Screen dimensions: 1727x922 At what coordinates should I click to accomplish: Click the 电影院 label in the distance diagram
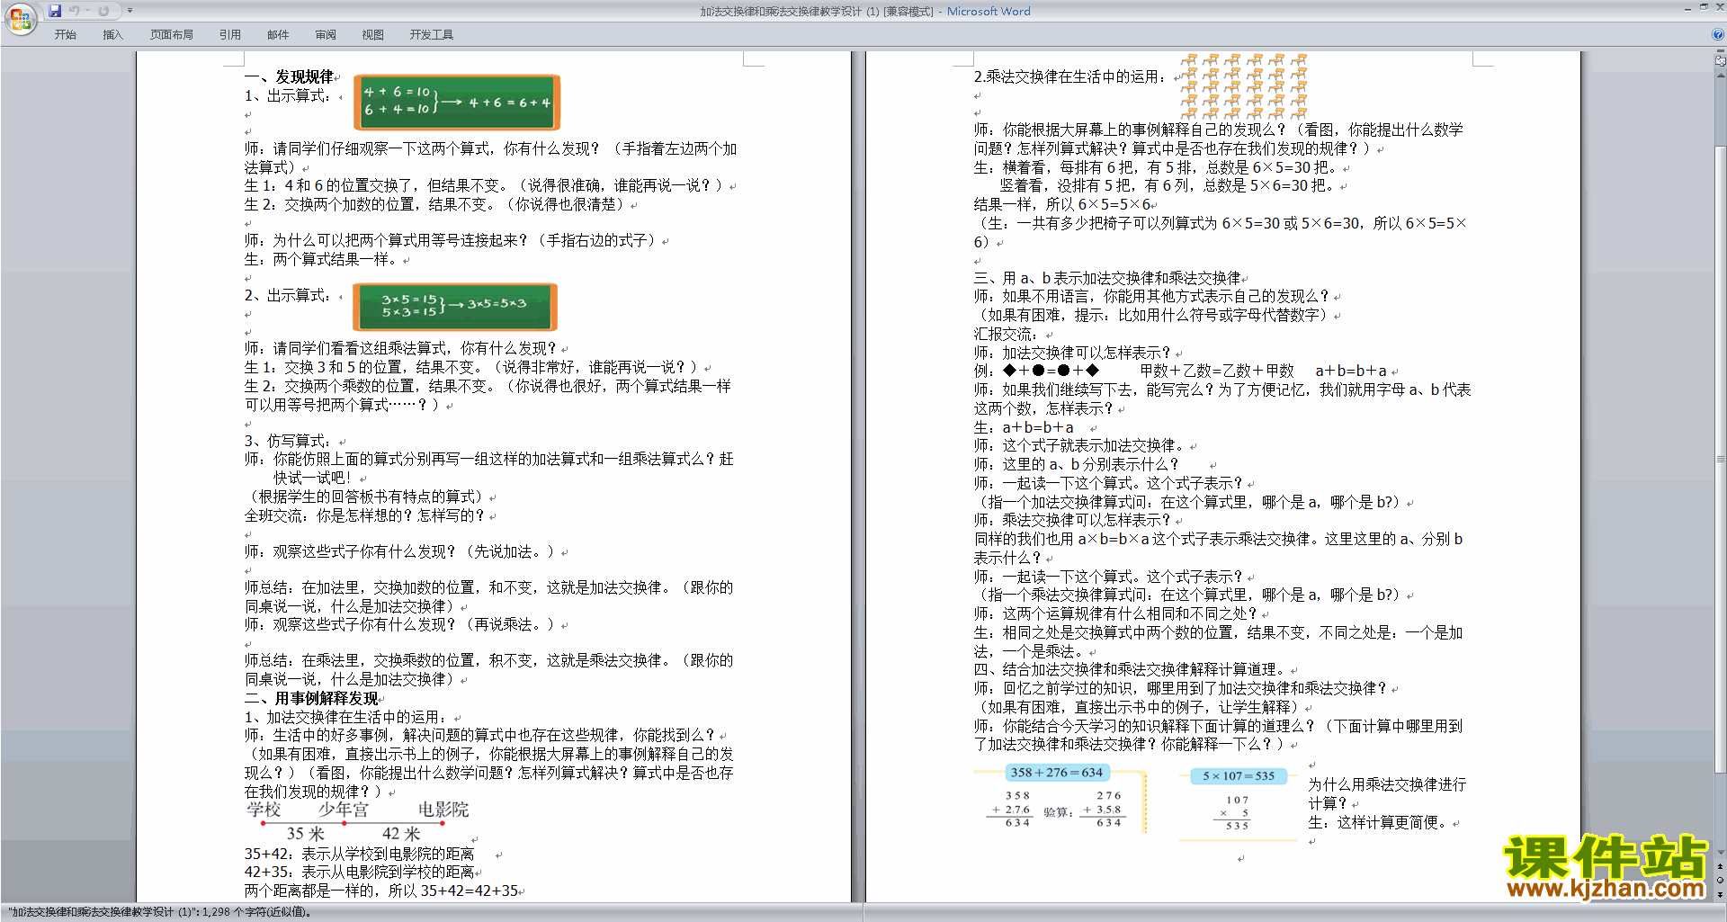[x=443, y=810]
